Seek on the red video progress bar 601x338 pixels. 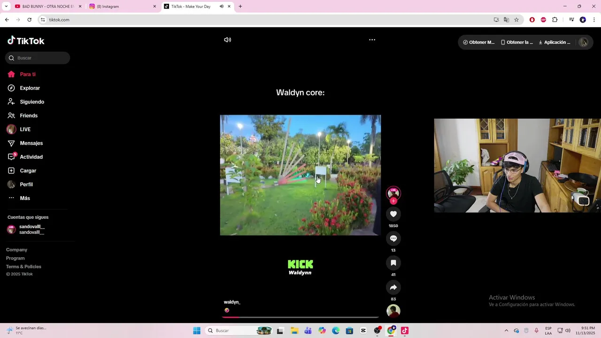click(300, 317)
